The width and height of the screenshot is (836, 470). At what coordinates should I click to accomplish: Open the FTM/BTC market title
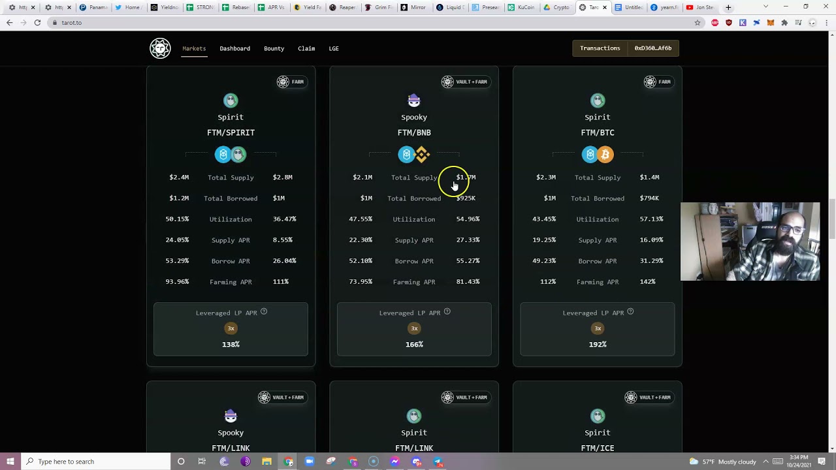598,133
